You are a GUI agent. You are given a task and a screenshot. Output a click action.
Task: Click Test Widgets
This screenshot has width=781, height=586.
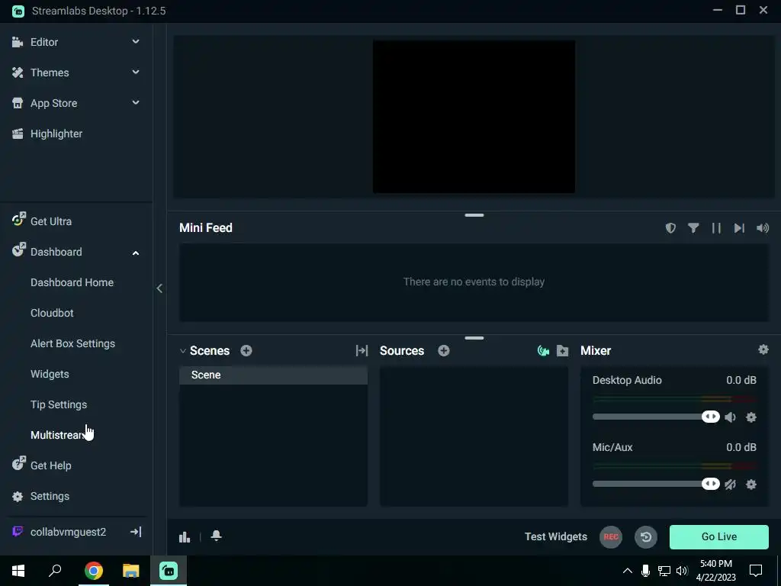[556, 536]
